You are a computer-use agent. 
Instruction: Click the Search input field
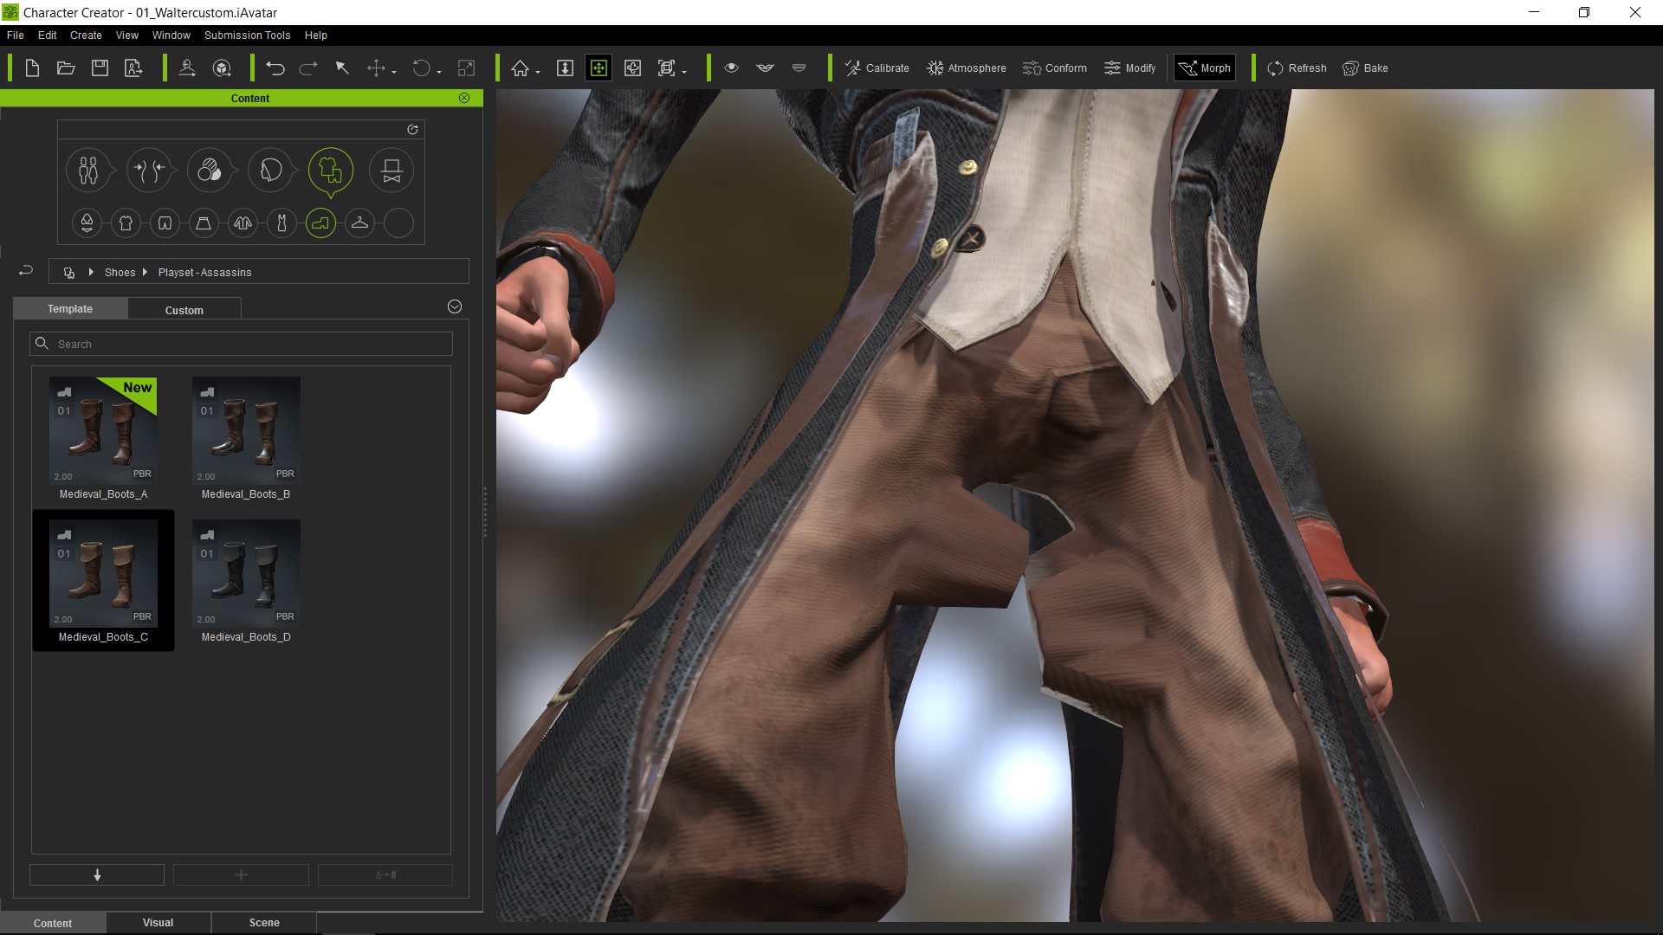pos(241,344)
